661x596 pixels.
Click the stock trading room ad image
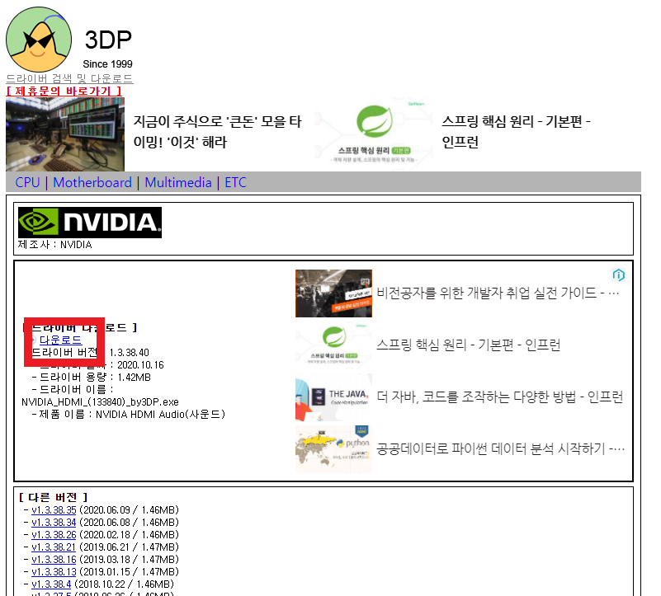65,134
